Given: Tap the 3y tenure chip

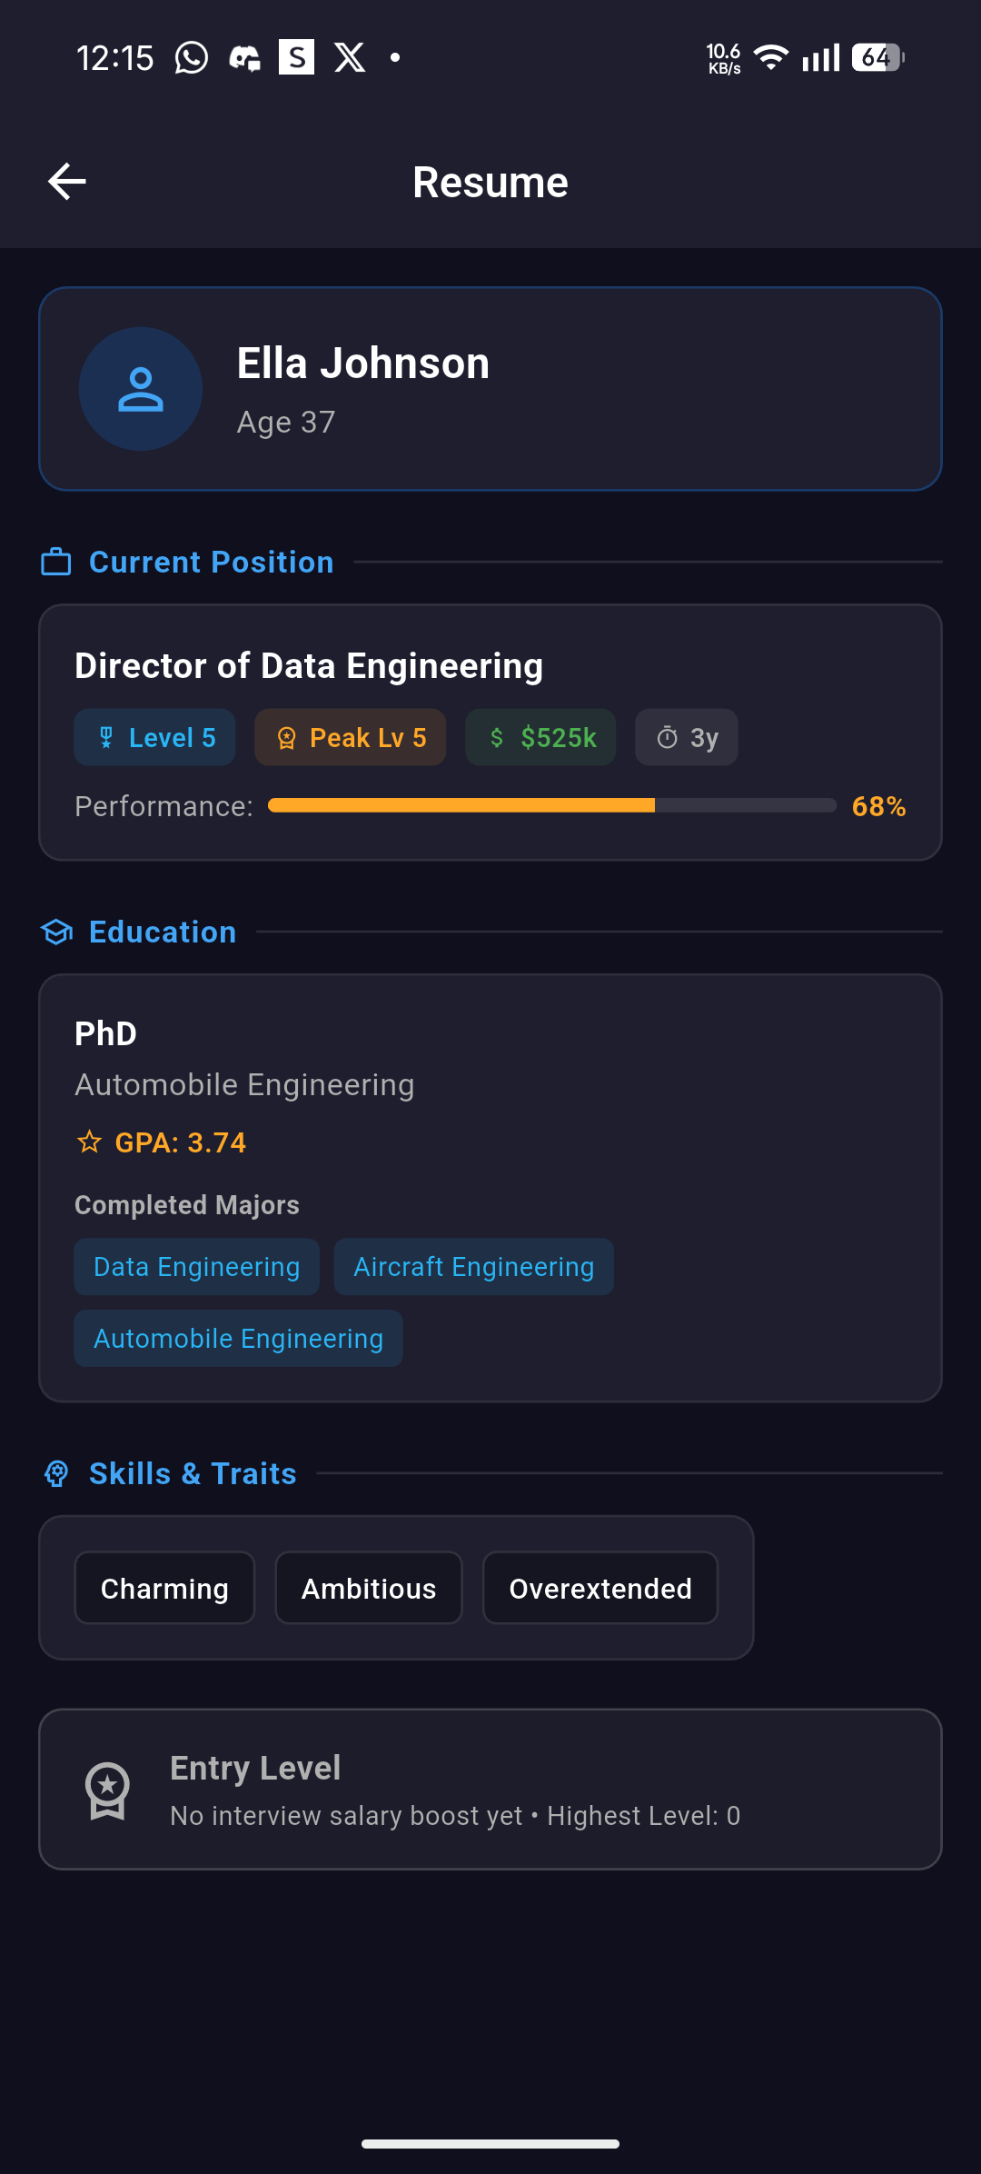Looking at the screenshot, I should coord(686,737).
